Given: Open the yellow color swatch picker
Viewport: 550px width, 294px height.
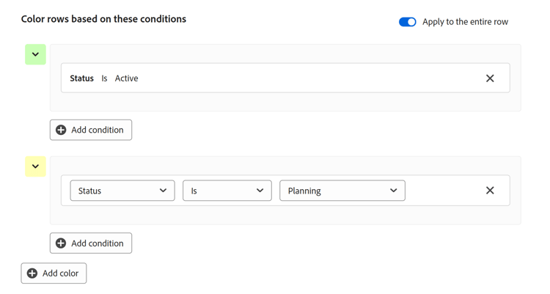Looking at the screenshot, I should pos(35,166).
